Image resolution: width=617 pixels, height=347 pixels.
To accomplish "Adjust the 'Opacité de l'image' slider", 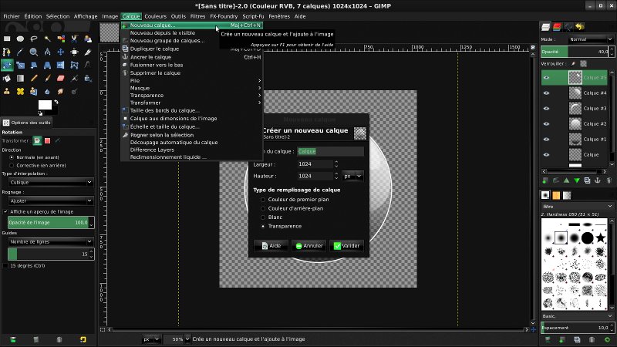I will tap(49, 222).
